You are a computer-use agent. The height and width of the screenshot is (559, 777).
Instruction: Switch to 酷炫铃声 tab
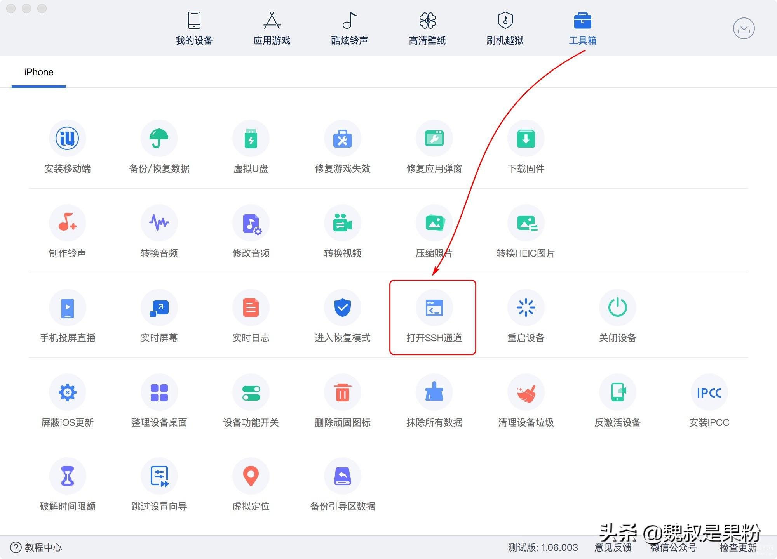pos(350,29)
